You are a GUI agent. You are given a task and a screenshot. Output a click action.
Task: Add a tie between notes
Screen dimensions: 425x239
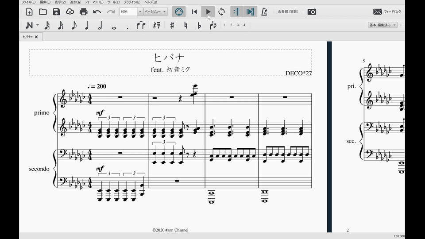point(141,25)
